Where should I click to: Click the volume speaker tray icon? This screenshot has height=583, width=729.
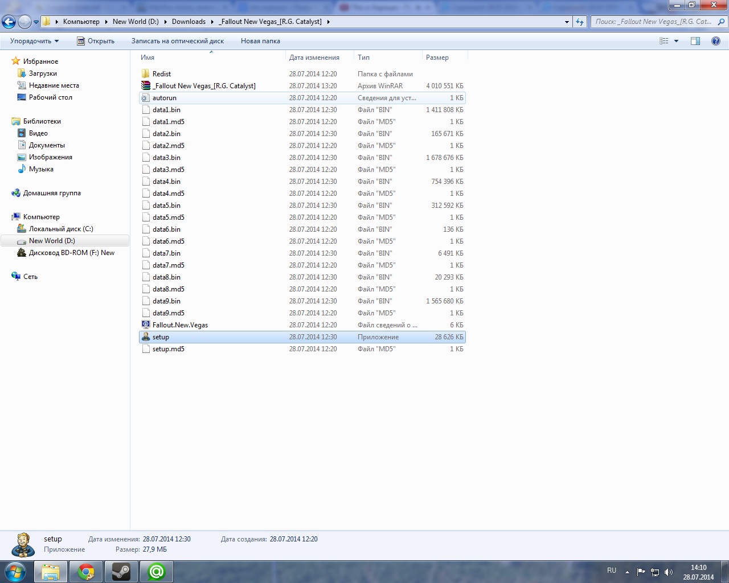point(669,572)
